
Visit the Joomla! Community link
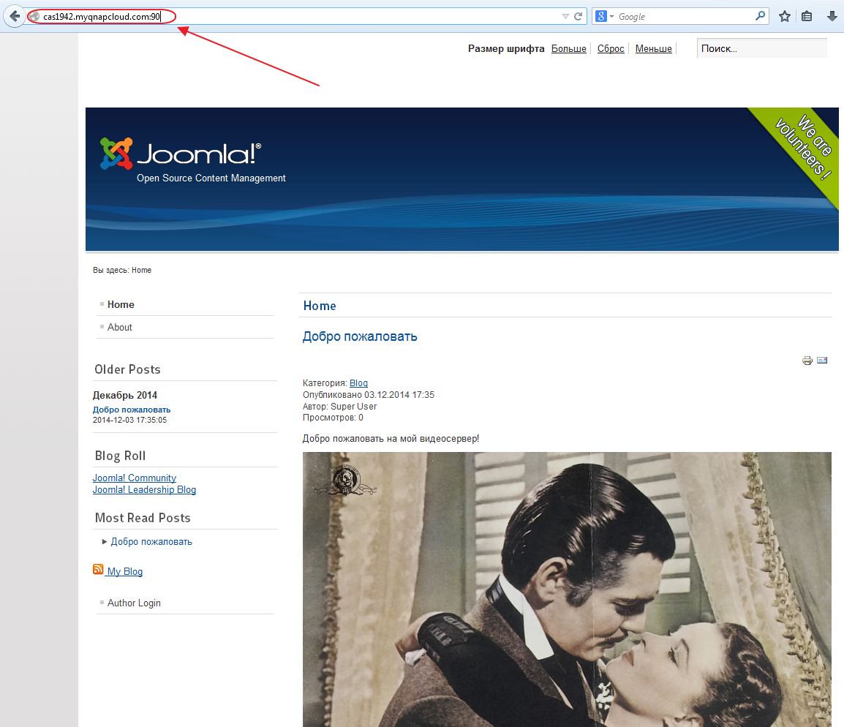(x=134, y=478)
